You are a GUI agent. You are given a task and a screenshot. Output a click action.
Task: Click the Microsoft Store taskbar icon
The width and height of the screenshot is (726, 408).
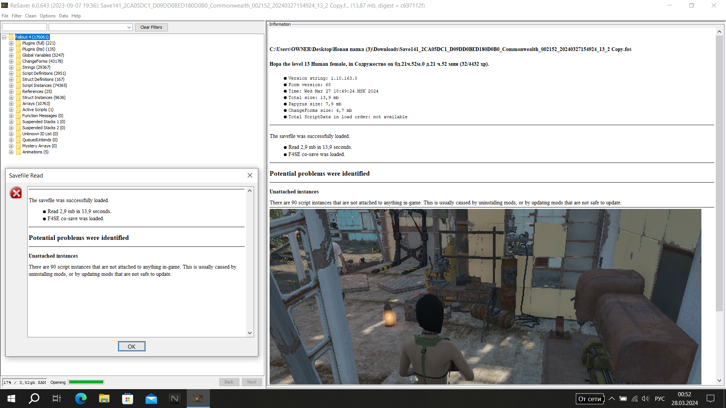tap(128, 399)
